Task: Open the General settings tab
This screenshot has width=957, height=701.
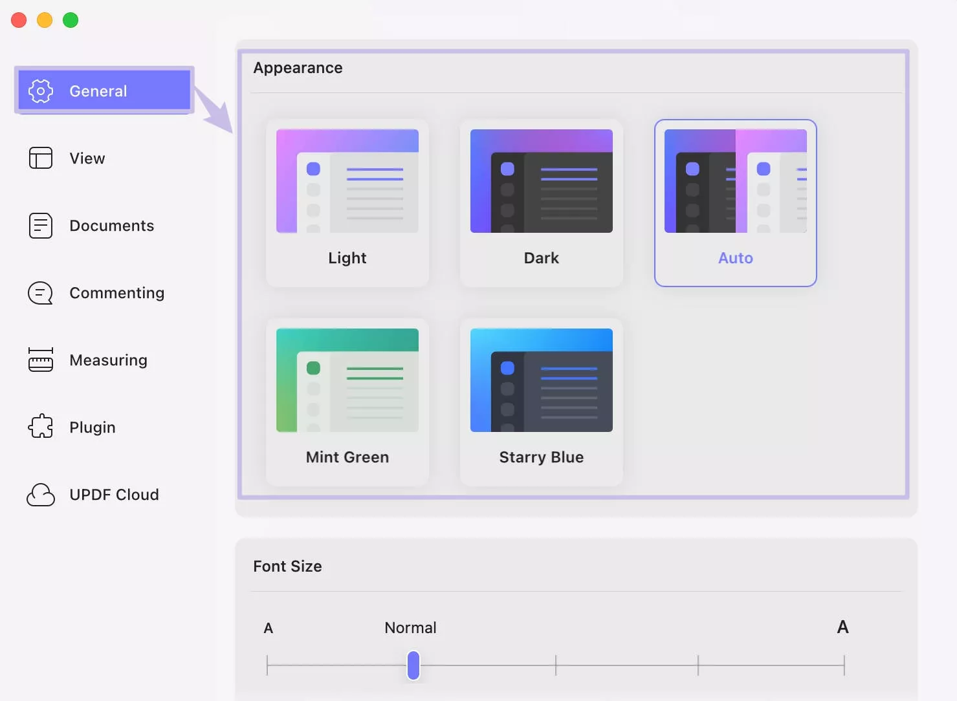Action: [104, 91]
